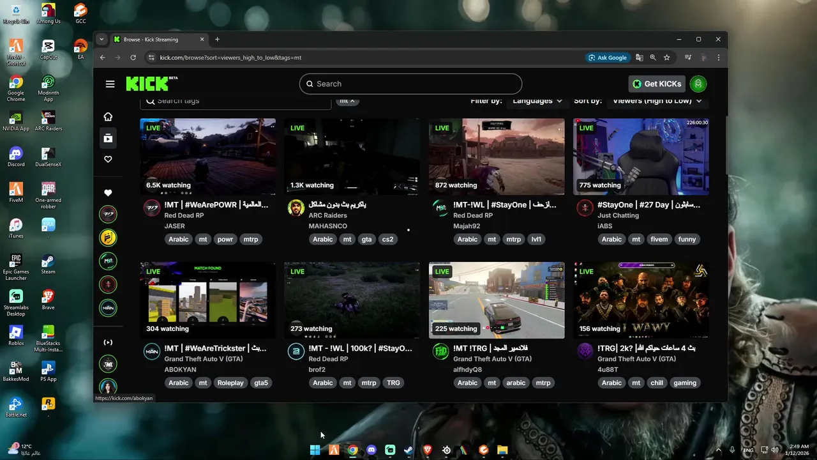Open the 775 watching Just Chatting thumbnail
Viewport: 817px width, 460px height.
pyautogui.click(x=641, y=157)
